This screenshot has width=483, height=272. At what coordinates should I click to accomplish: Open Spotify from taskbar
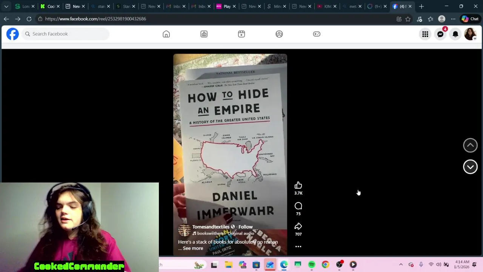pyautogui.click(x=312, y=265)
